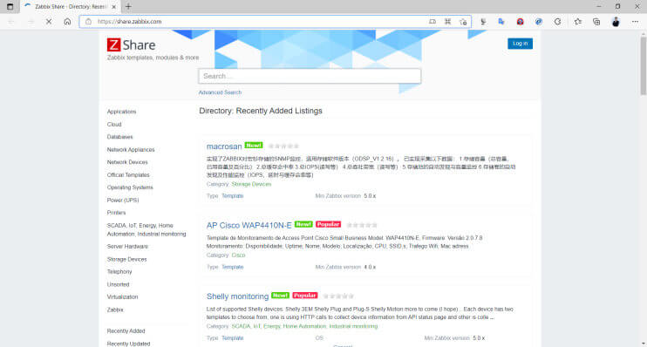This screenshot has width=647, height=347.
Task: Click the red Z Share logo
Action: click(131, 45)
